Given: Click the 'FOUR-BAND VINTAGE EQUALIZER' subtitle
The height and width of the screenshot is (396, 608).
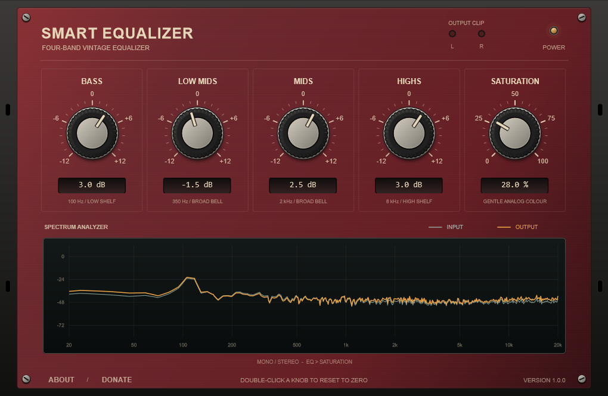Looking at the screenshot, I should click(x=96, y=48).
